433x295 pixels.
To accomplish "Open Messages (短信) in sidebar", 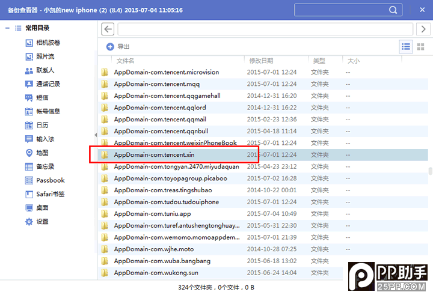I will coord(37,98).
